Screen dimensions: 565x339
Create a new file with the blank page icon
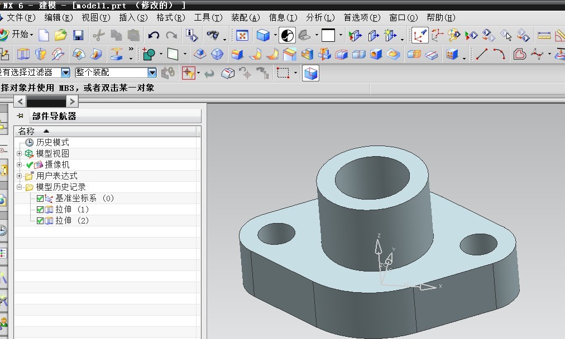click(x=44, y=35)
